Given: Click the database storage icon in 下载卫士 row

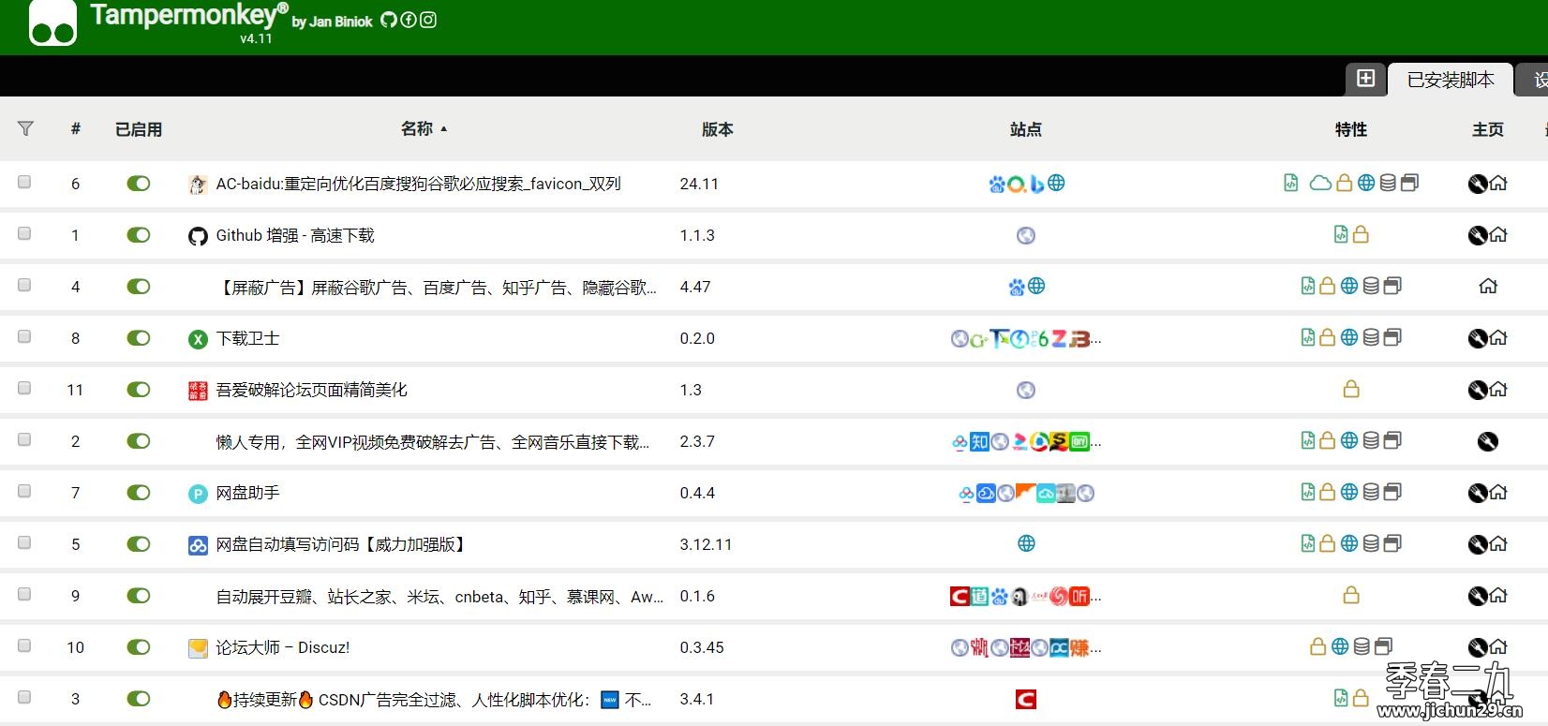Looking at the screenshot, I should pos(1371,337).
